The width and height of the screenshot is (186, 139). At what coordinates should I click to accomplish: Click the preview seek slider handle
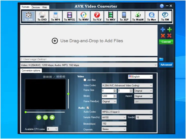click(25, 112)
